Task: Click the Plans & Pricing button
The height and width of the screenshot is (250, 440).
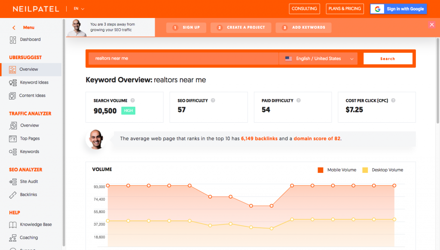Action: [x=345, y=9]
